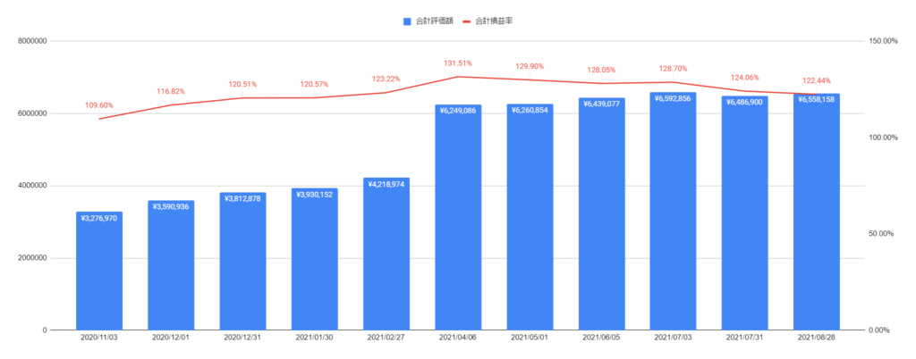Click the 2020/12/01 date axis label

[x=171, y=338]
